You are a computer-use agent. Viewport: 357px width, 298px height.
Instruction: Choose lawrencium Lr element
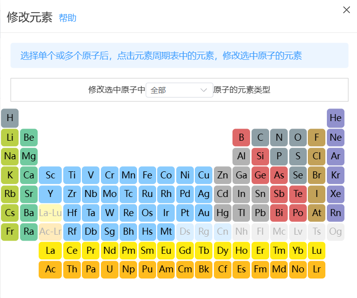click(x=316, y=270)
